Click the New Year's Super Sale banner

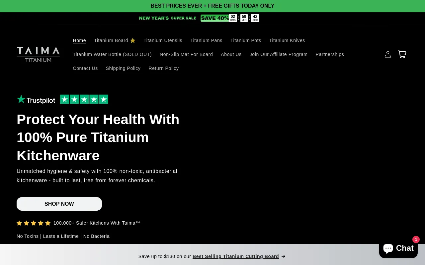(167, 18)
